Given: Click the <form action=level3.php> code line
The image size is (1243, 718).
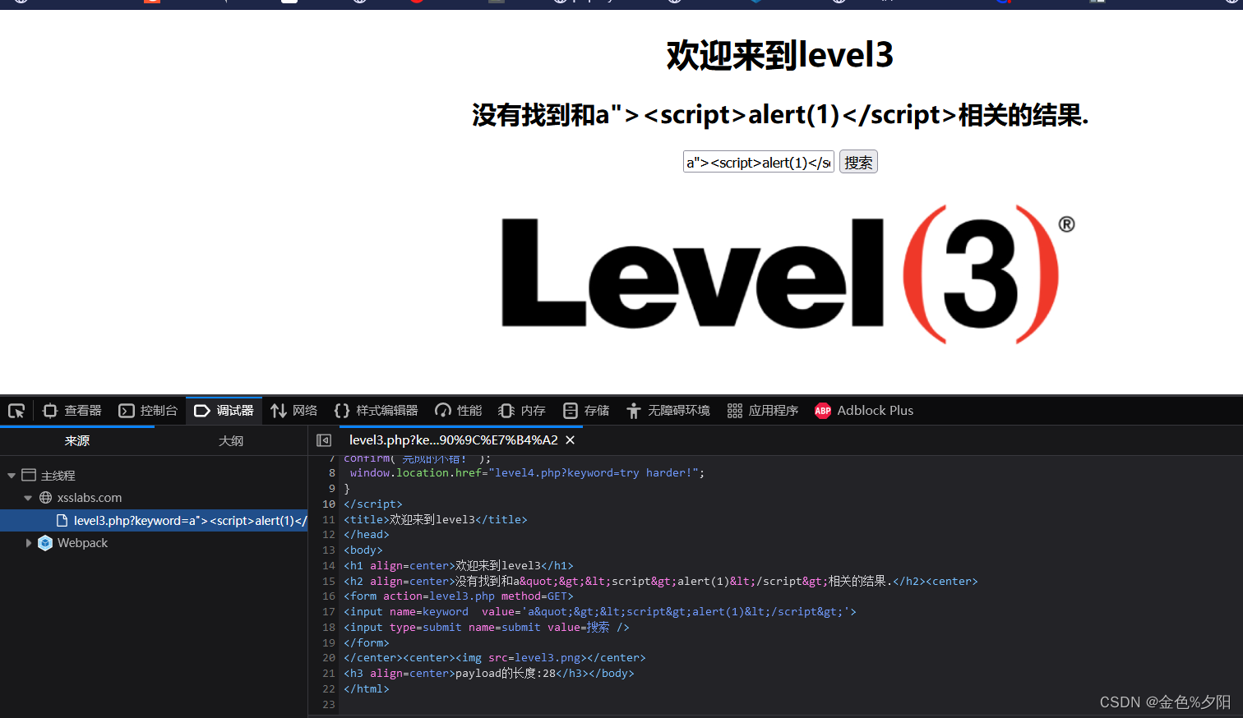Looking at the screenshot, I should click(x=458, y=596).
